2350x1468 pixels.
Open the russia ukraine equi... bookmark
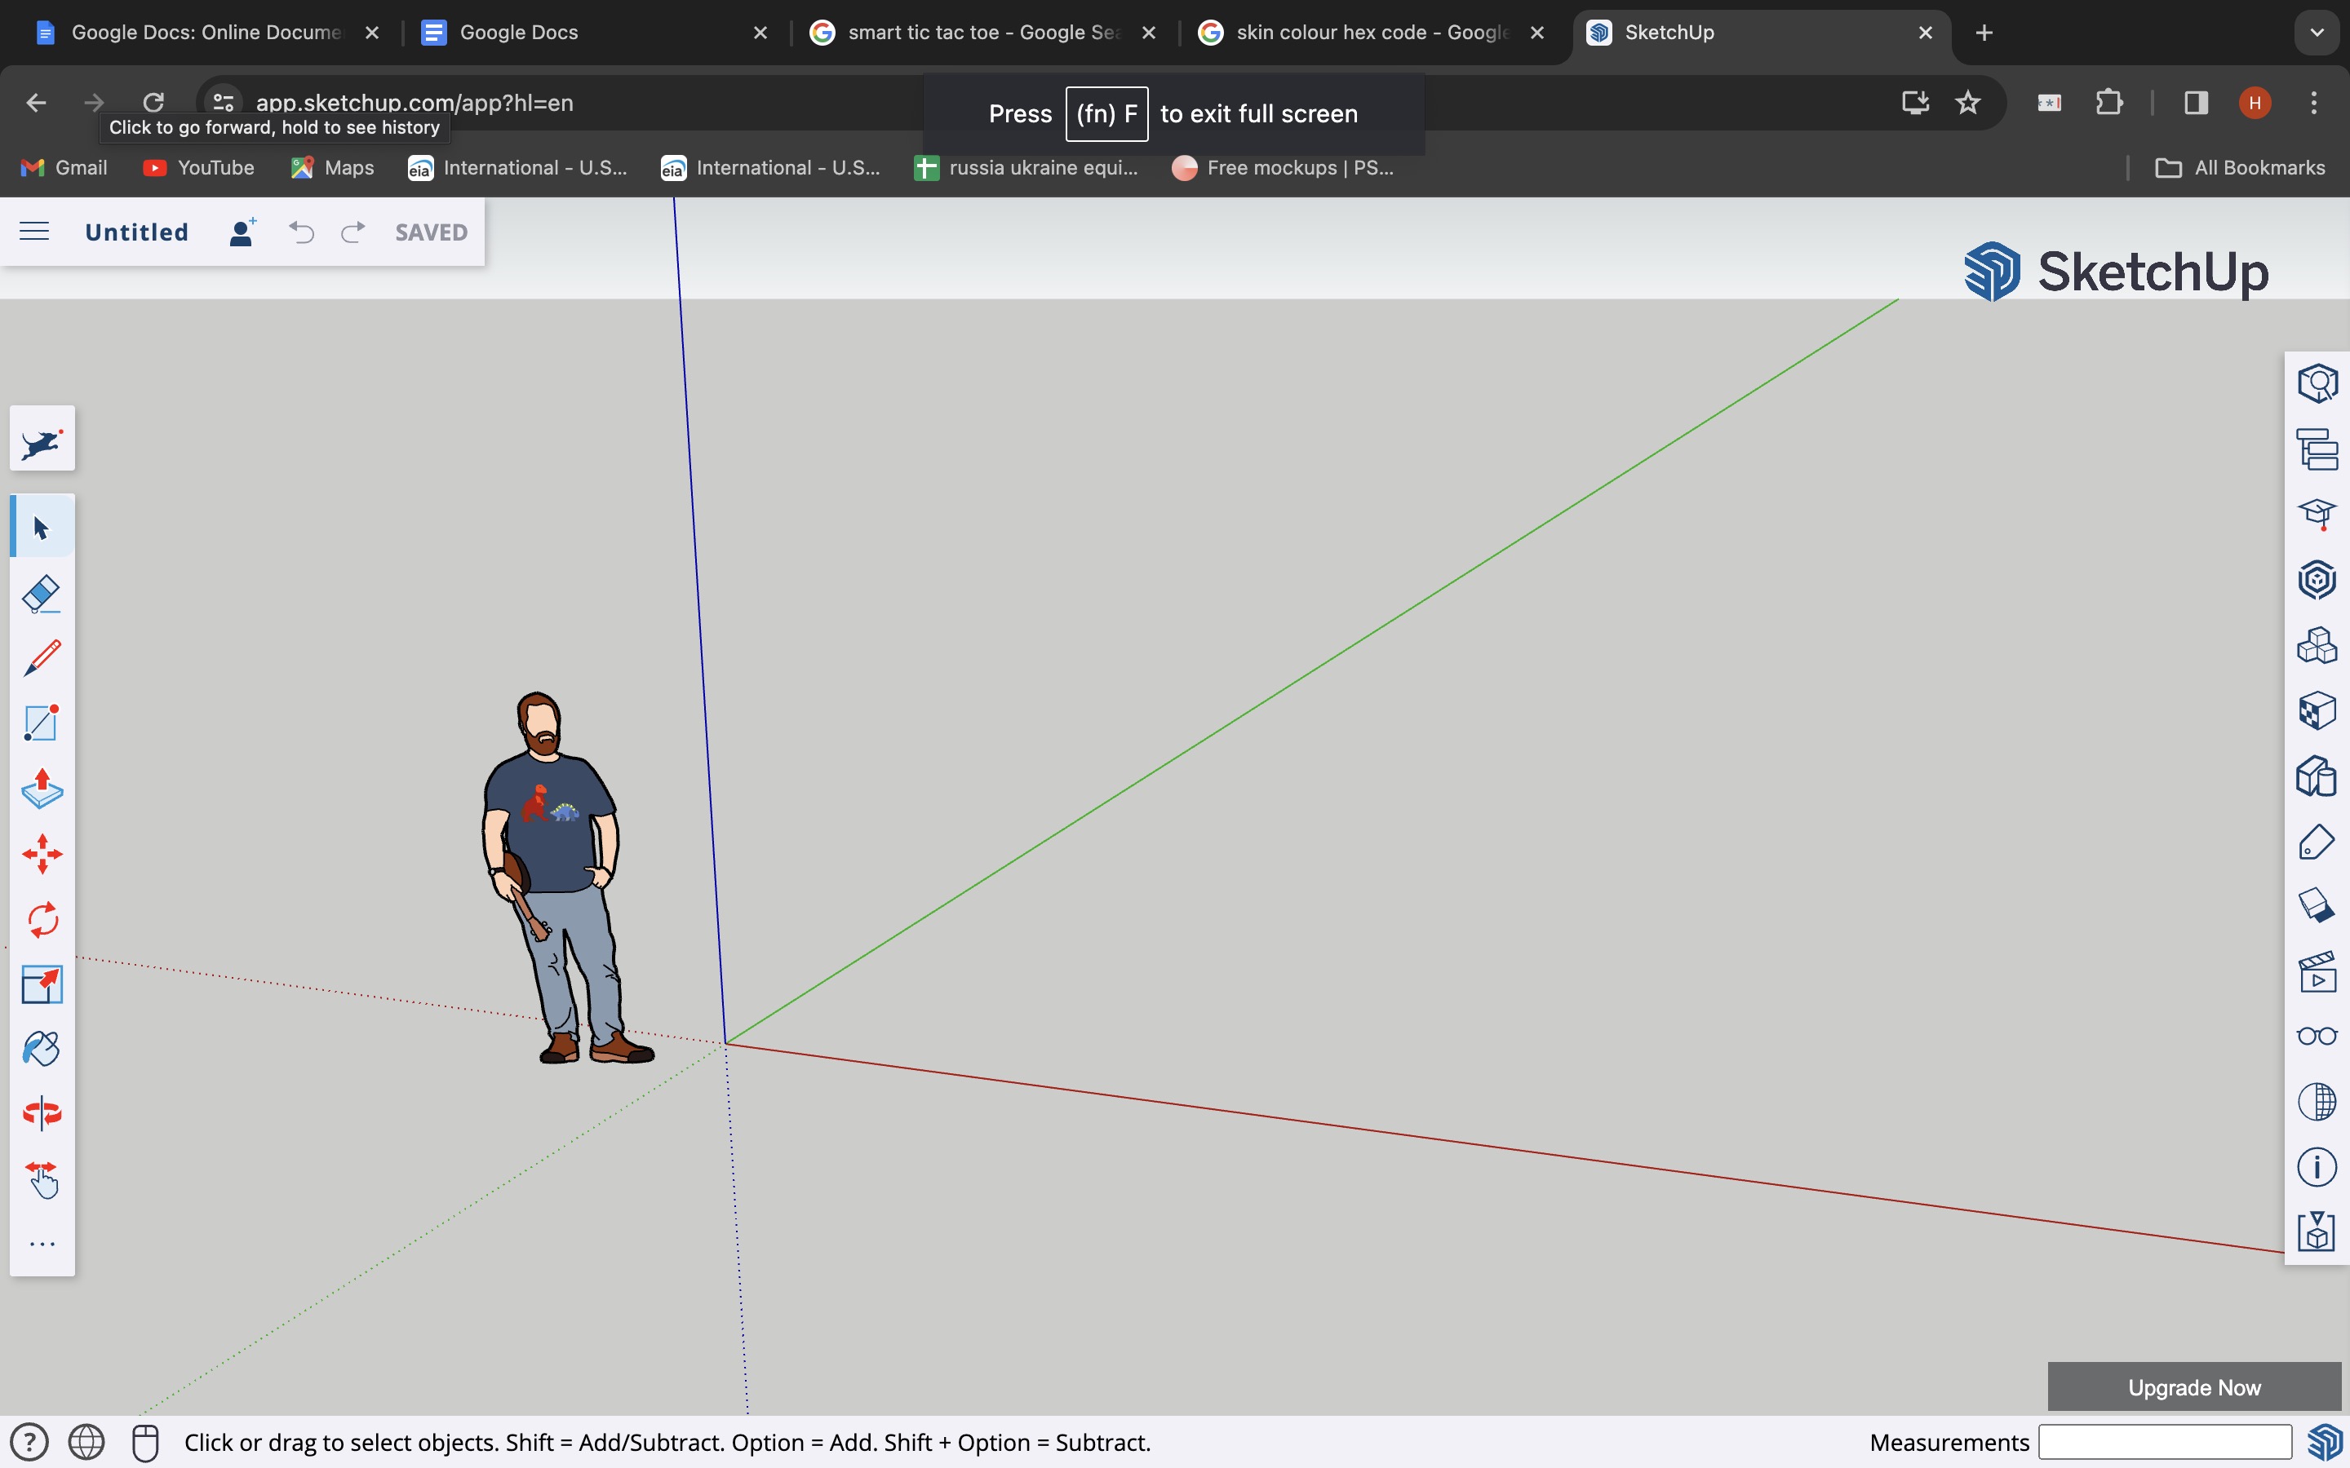tap(1026, 167)
